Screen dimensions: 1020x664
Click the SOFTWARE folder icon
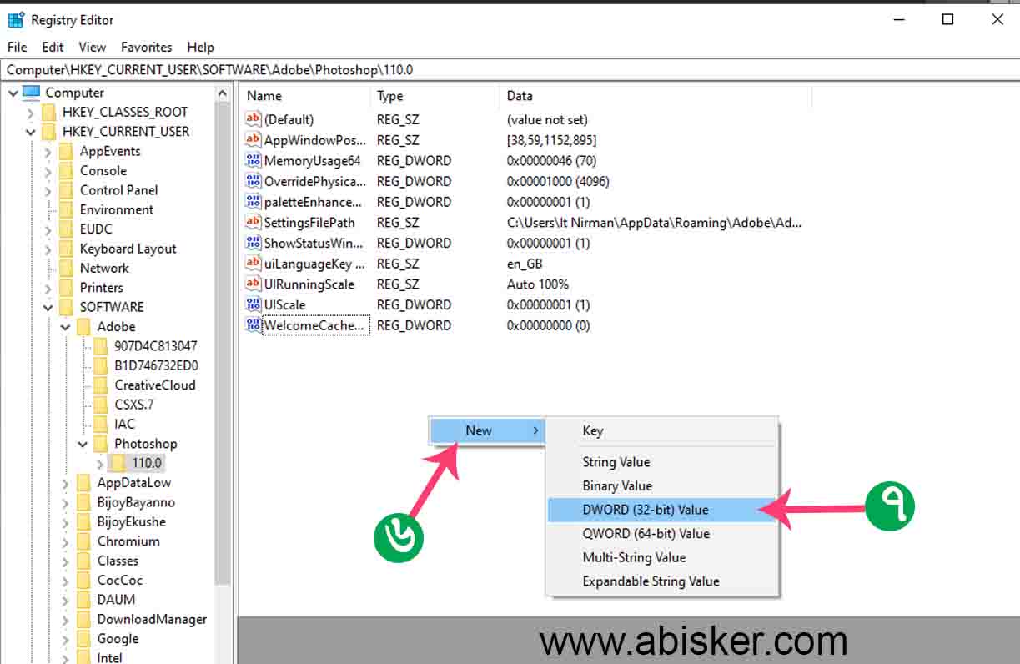[67, 307]
